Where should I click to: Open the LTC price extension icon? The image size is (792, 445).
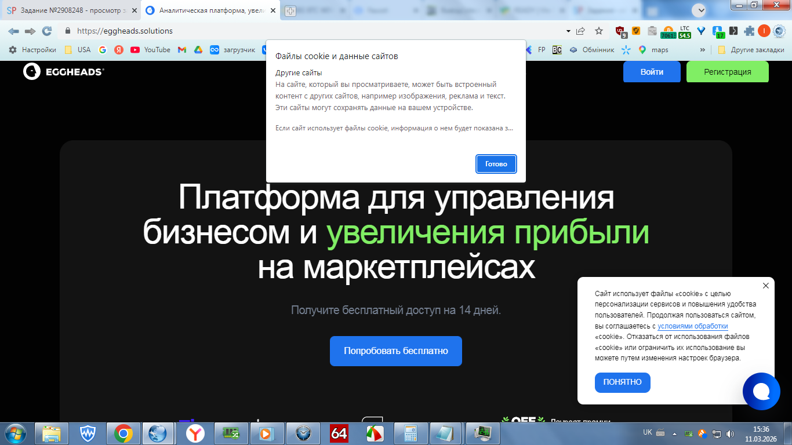tap(685, 31)
